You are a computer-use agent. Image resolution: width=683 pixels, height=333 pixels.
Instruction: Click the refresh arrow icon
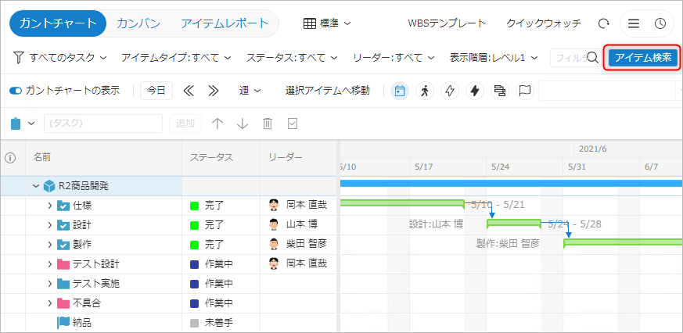603,23
